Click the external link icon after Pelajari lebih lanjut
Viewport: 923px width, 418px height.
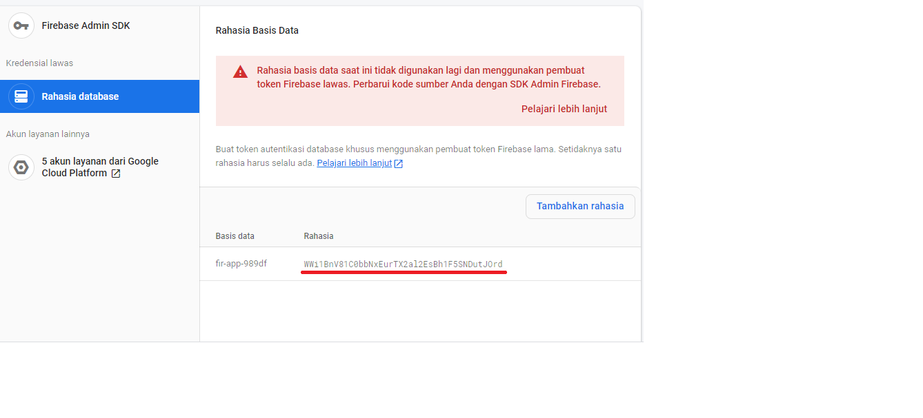[x=399, y=163]
